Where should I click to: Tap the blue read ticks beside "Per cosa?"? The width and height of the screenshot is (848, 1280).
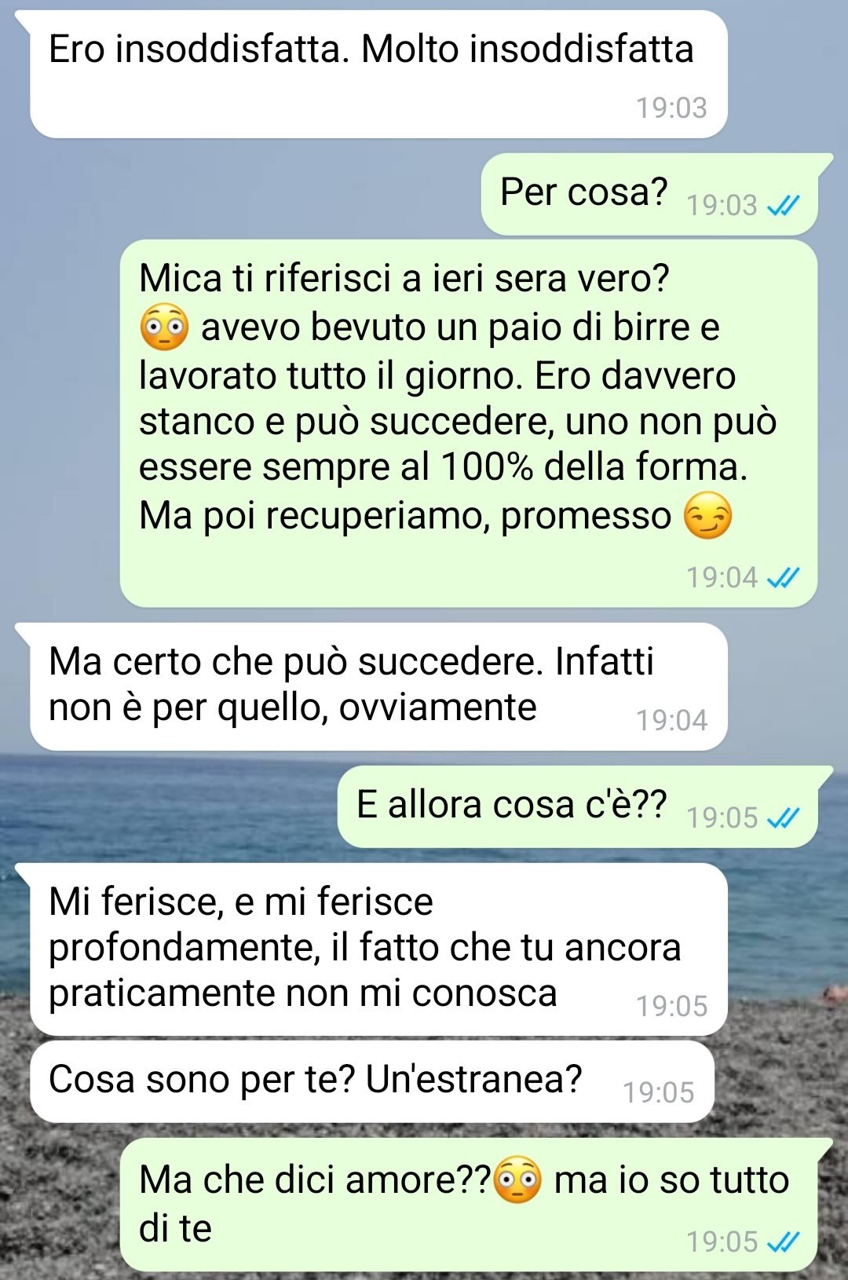coord(783,206)
